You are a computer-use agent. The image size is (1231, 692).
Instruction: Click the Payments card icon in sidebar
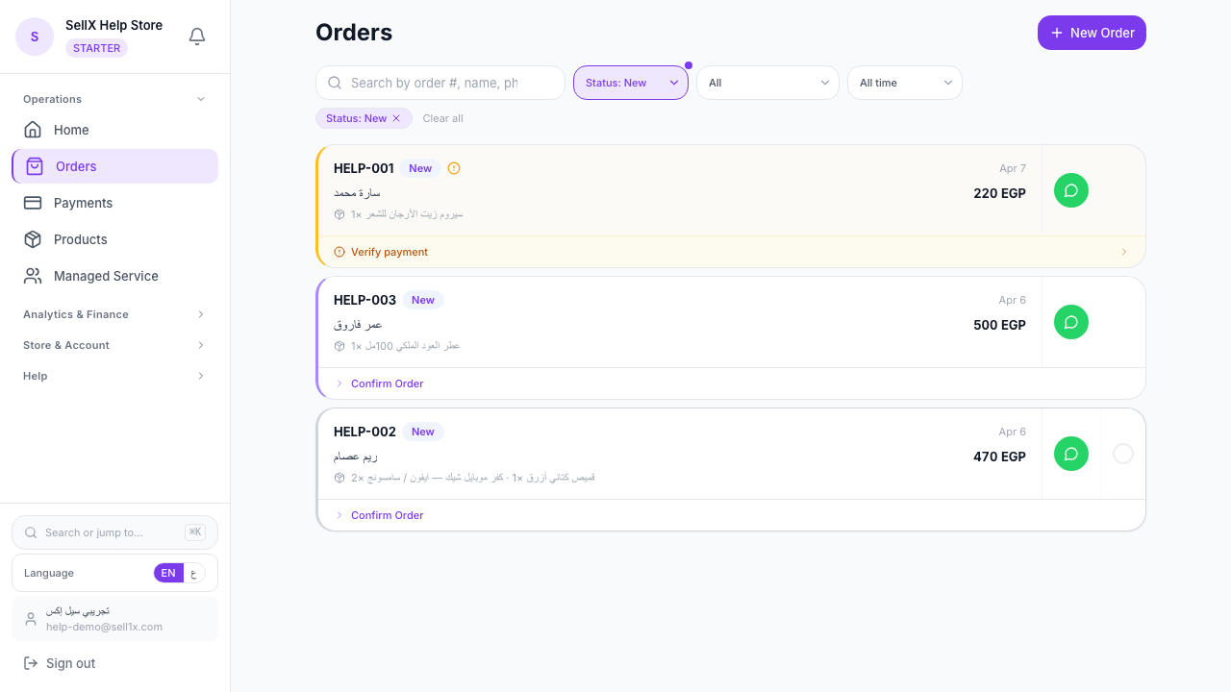(x=33, y=203)
